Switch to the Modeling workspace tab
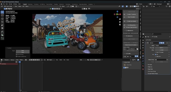This screenshot has height=92, width=171. 30,4
